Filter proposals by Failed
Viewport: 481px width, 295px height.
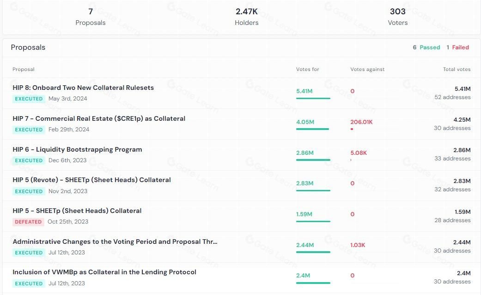point(457,47)
